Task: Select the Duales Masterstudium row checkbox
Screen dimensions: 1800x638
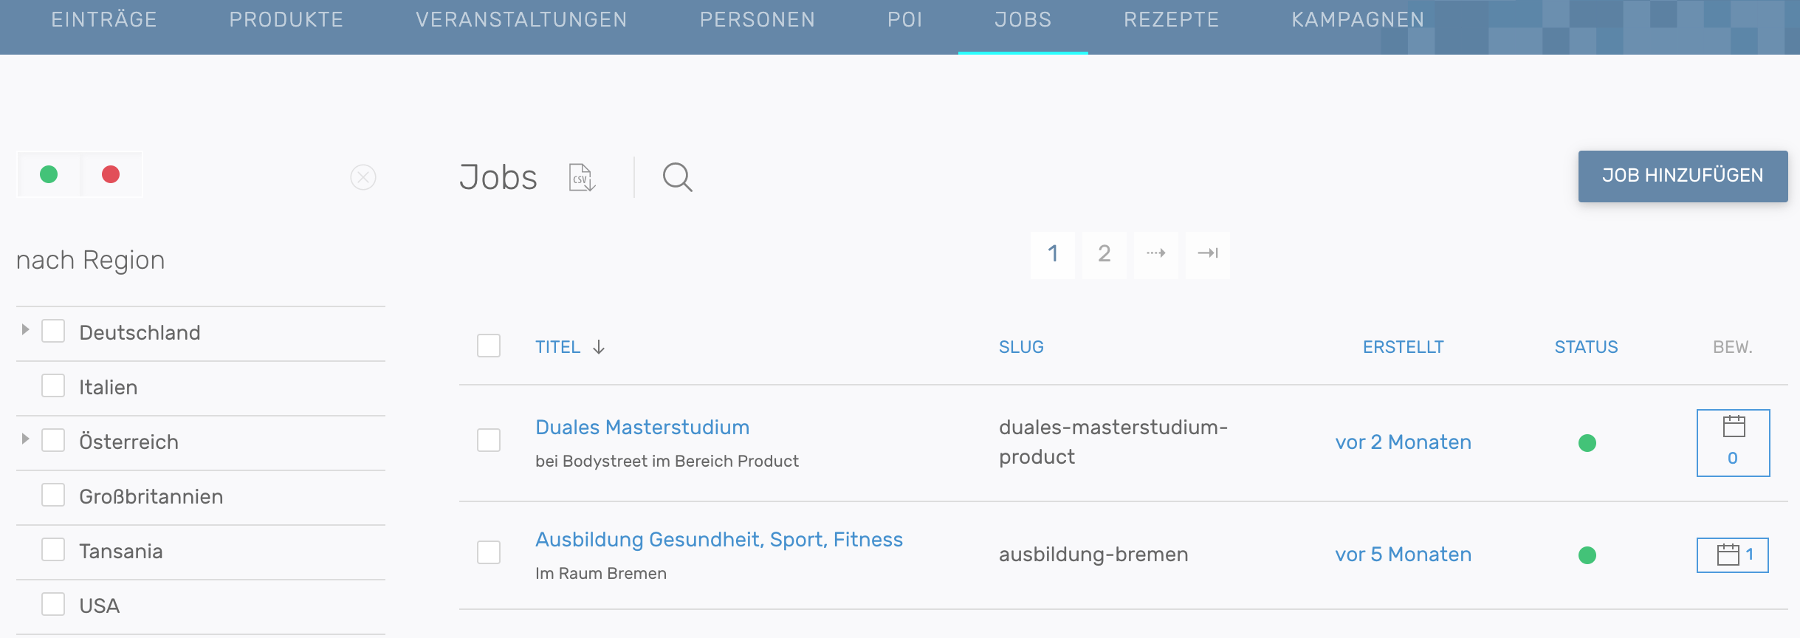Action: click(x=489, y=440)
